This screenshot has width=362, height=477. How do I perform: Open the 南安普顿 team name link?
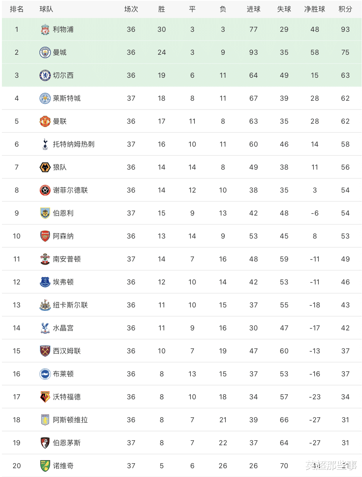67,259
